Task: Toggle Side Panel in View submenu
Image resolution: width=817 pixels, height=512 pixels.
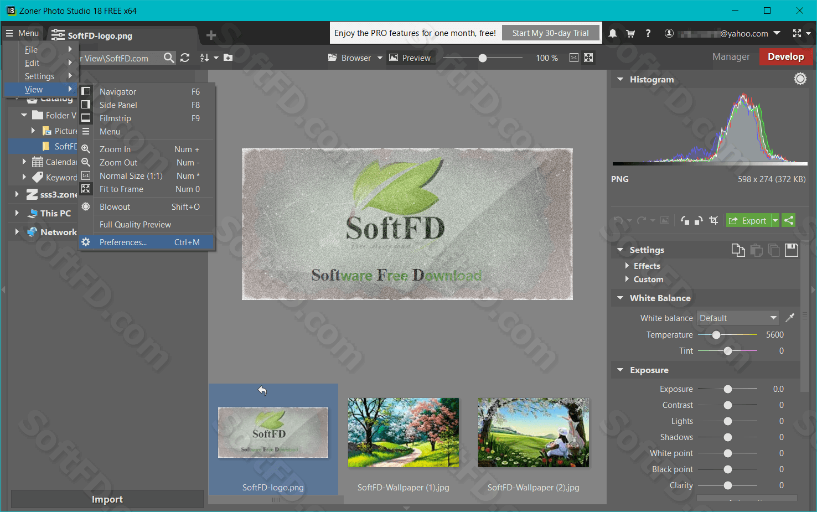Action: tap(147, 105)
